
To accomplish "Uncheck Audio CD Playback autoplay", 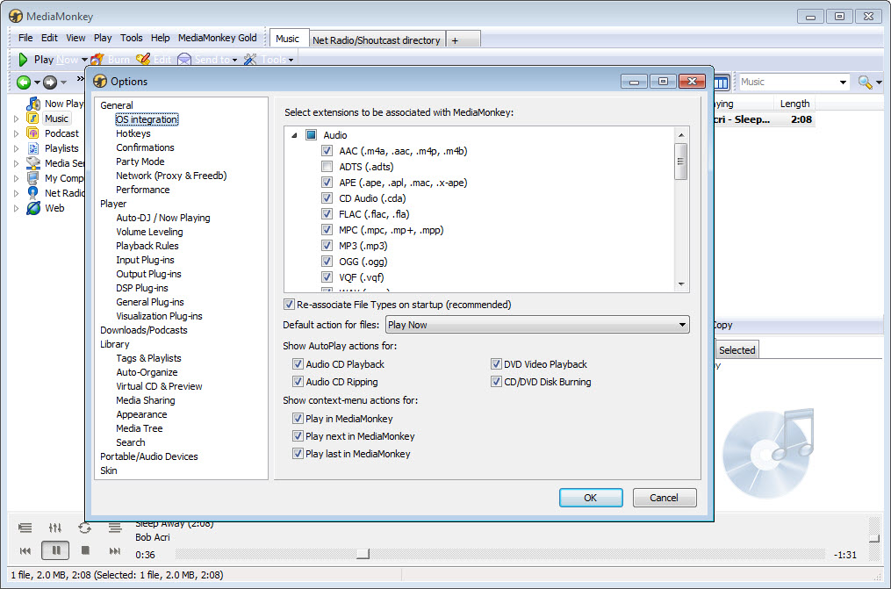I will [298, 364].
